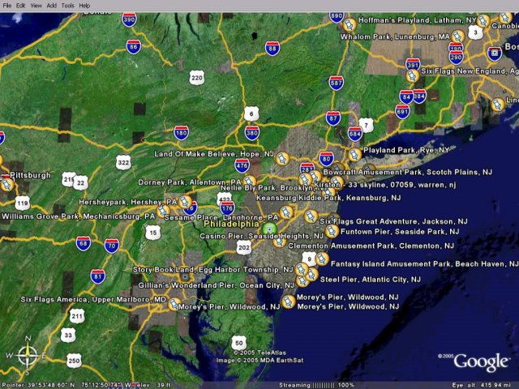Click the Hersheypark, Hershey pushpin icon
Image resolution: width=519 pixels, height=389 pixels.
(x=184, y=202)
